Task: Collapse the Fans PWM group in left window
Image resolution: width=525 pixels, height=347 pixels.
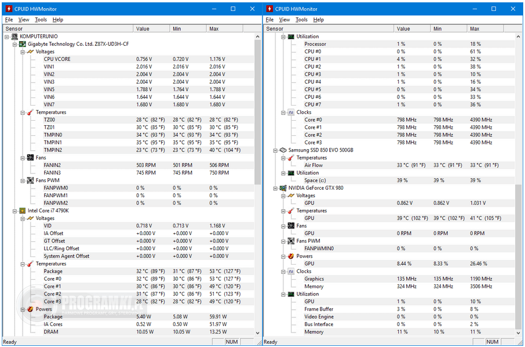Action: (x=23, y=180)
